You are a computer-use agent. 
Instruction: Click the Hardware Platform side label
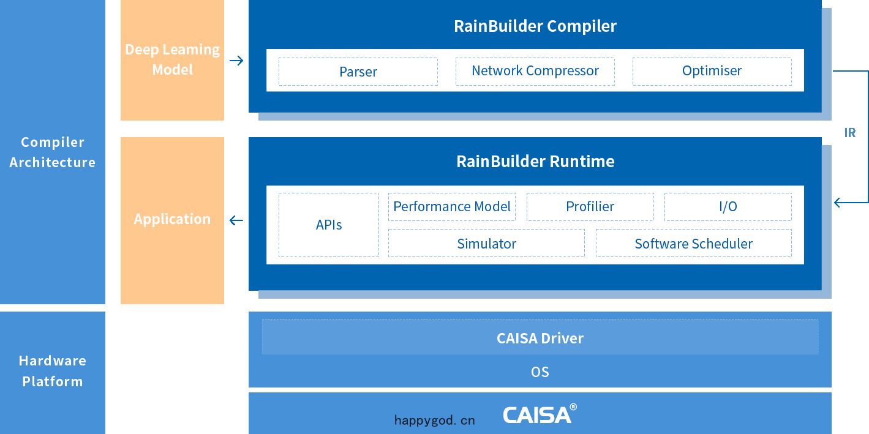(53, 371)
